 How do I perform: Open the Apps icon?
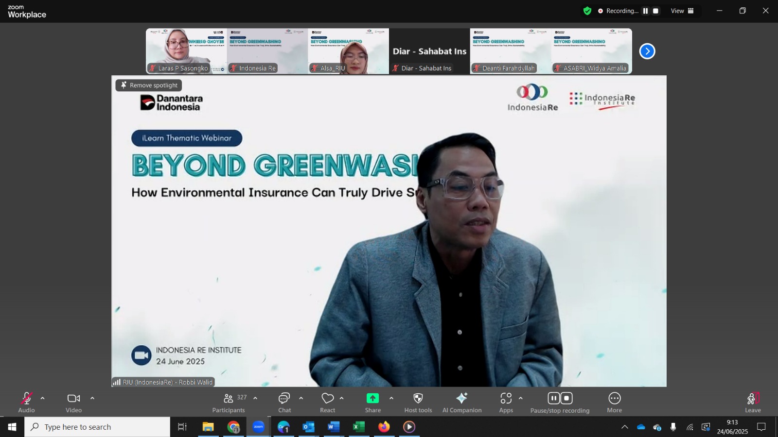coord(506,398)
